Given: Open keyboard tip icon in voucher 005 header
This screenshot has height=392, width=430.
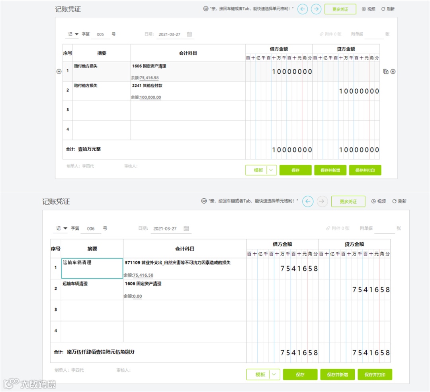Looking at the screenshot, I should click(206, 9).
